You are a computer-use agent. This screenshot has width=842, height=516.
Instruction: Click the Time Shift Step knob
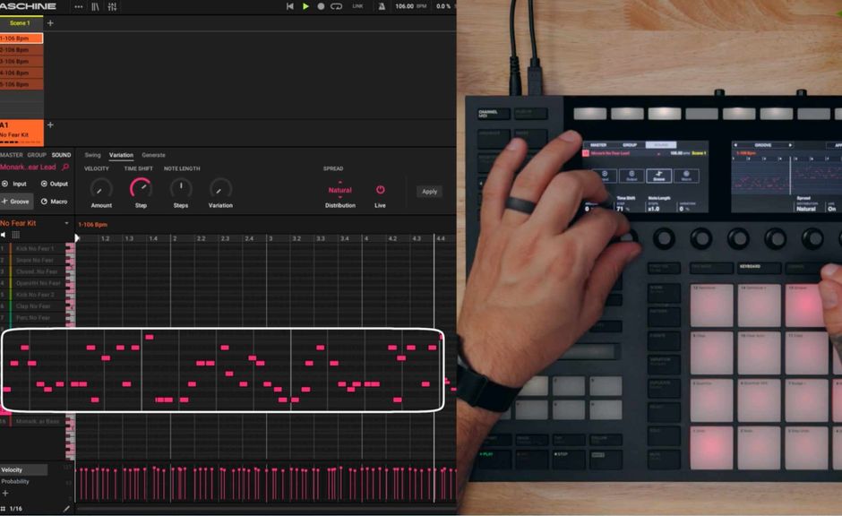(141, 189)
